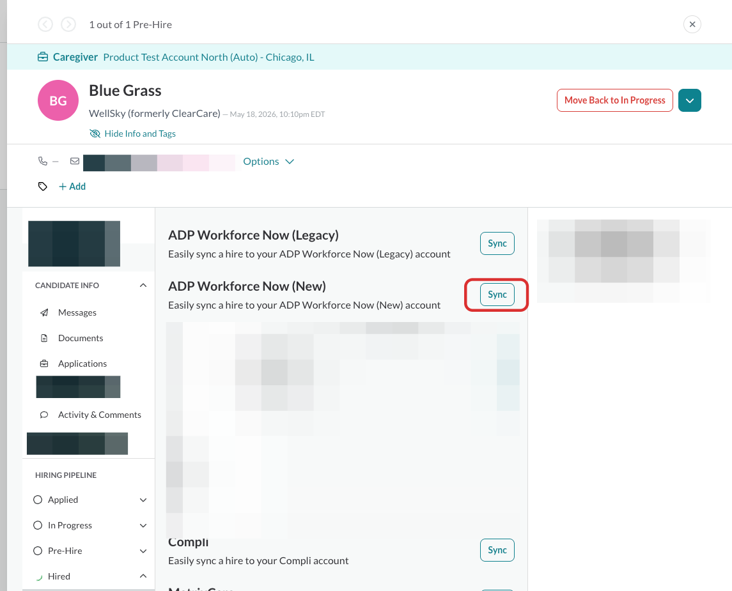Select the In Progress stage circle

(x=38, y=525)
